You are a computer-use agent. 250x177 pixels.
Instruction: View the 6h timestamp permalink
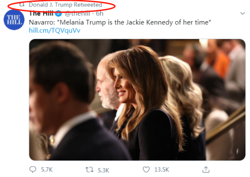click(99, 14)
